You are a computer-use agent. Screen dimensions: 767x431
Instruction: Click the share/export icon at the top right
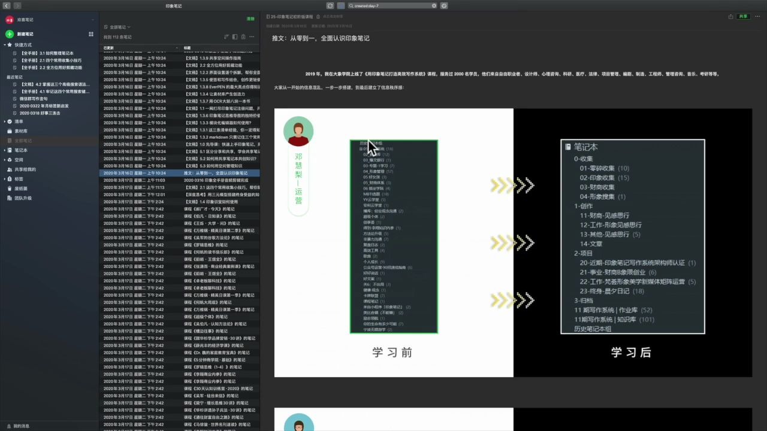(731, 16)
